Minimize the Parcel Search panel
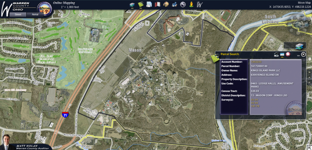Viewport: 312px width, 150px height. coord(298,56)
